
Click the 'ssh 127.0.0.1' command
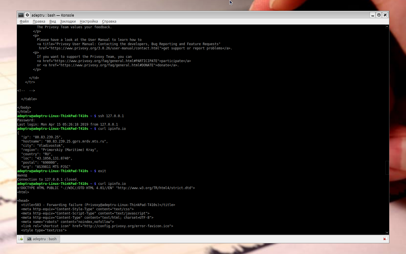pyautogui.click(x=111, y=116)
